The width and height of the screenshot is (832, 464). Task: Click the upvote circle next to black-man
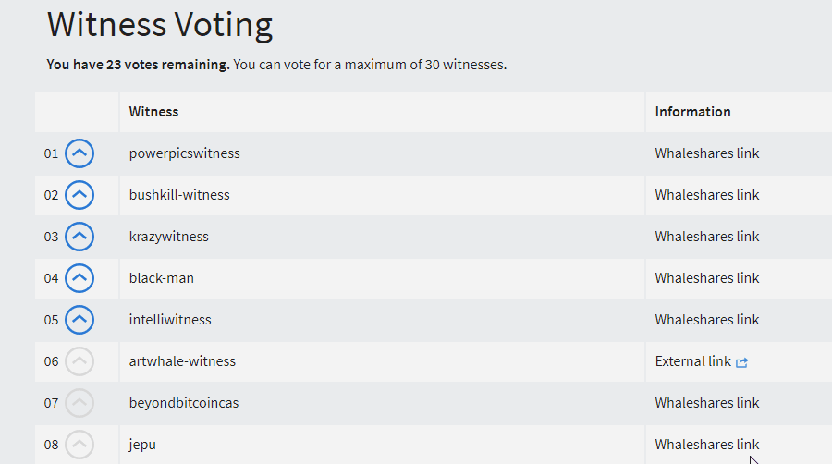pyautogui.click(x=80, y=278)
